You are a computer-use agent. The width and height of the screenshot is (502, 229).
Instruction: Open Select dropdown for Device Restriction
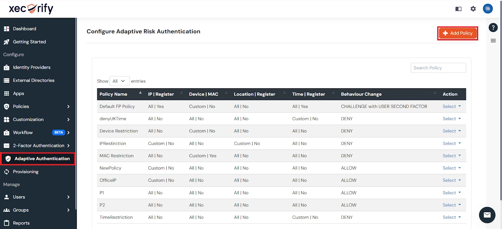[452, 131]
